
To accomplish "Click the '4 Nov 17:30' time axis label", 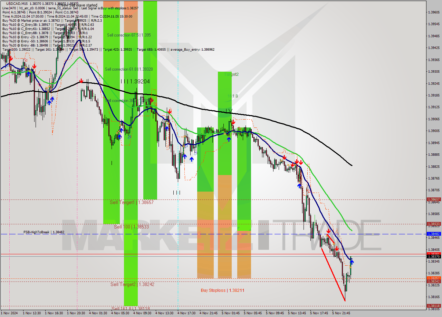I will (186, 313).
